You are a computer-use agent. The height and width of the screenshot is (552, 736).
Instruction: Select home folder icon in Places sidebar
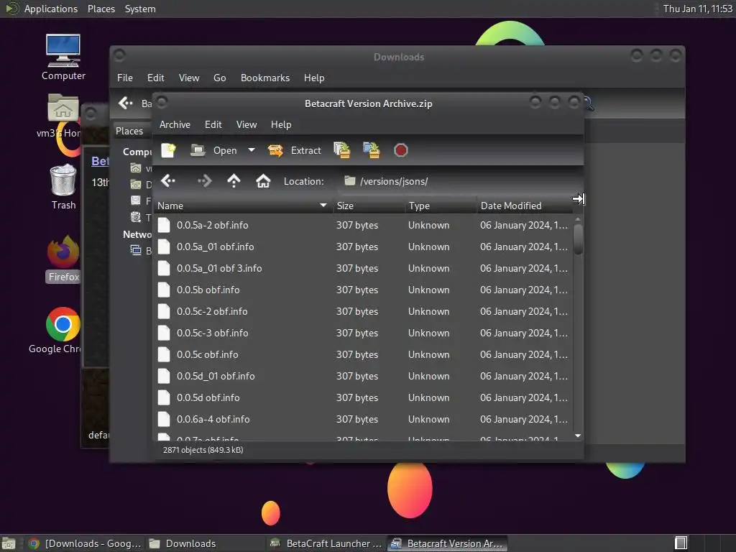pos(136,168)
